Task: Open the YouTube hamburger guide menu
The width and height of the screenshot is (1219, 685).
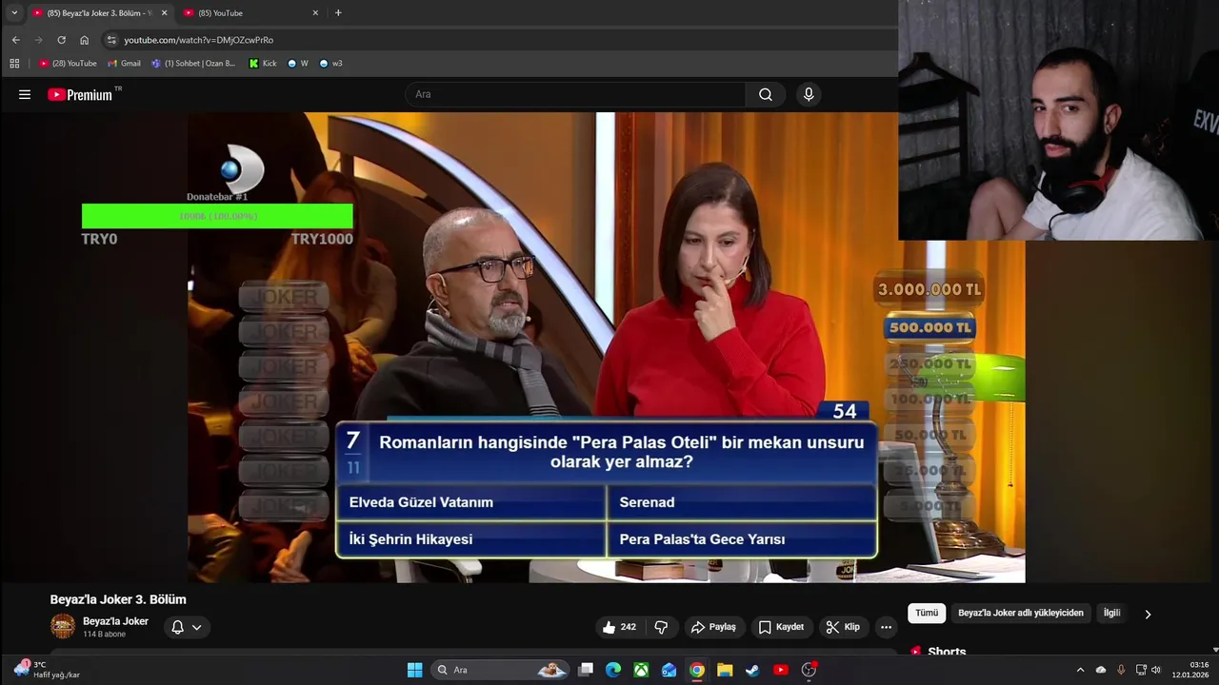Action: tap(25, 94)
